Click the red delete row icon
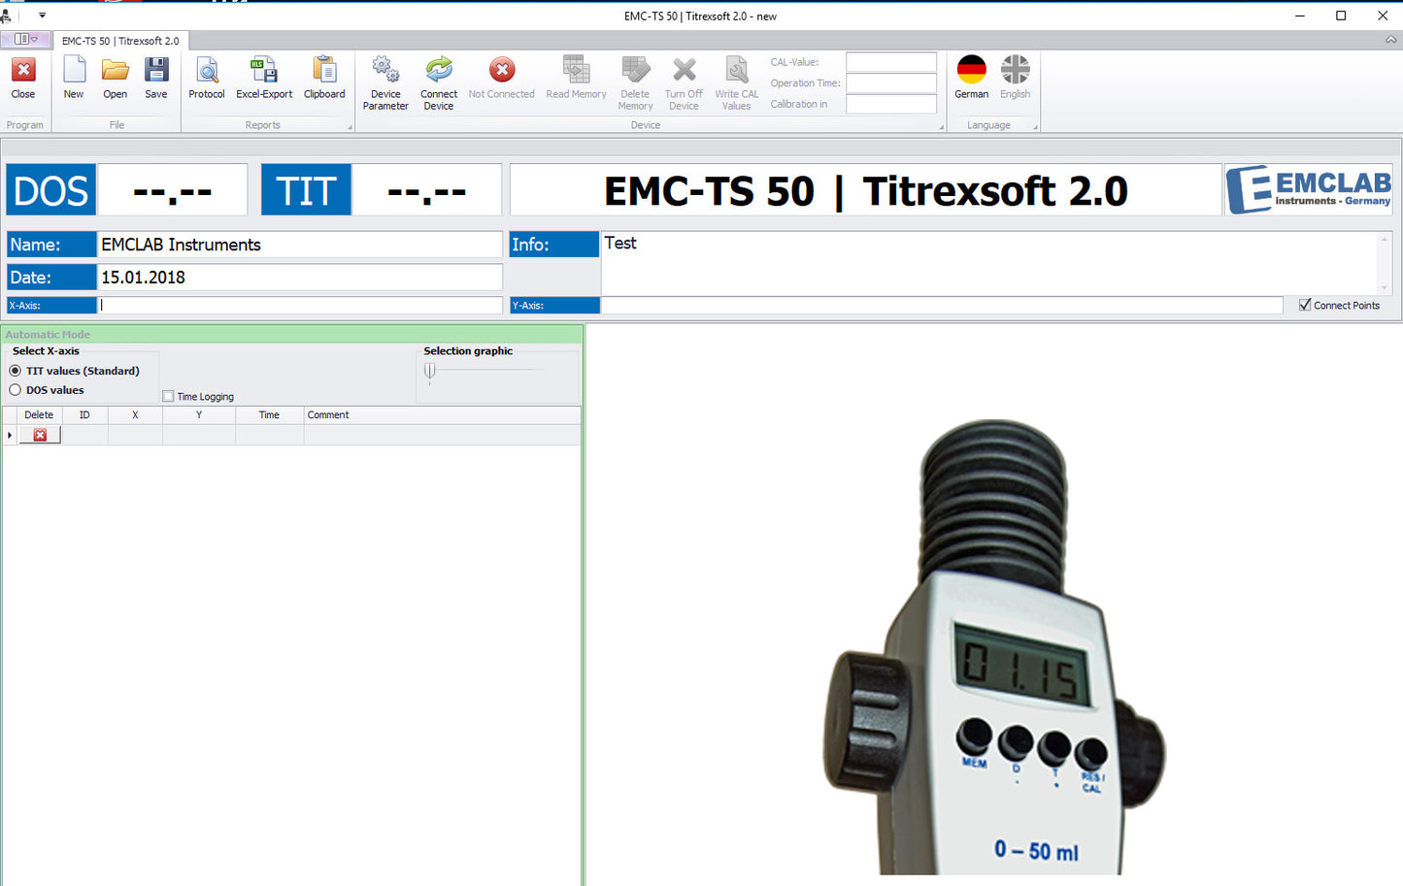Screen dimensions: 1403x886 point(40,435)
